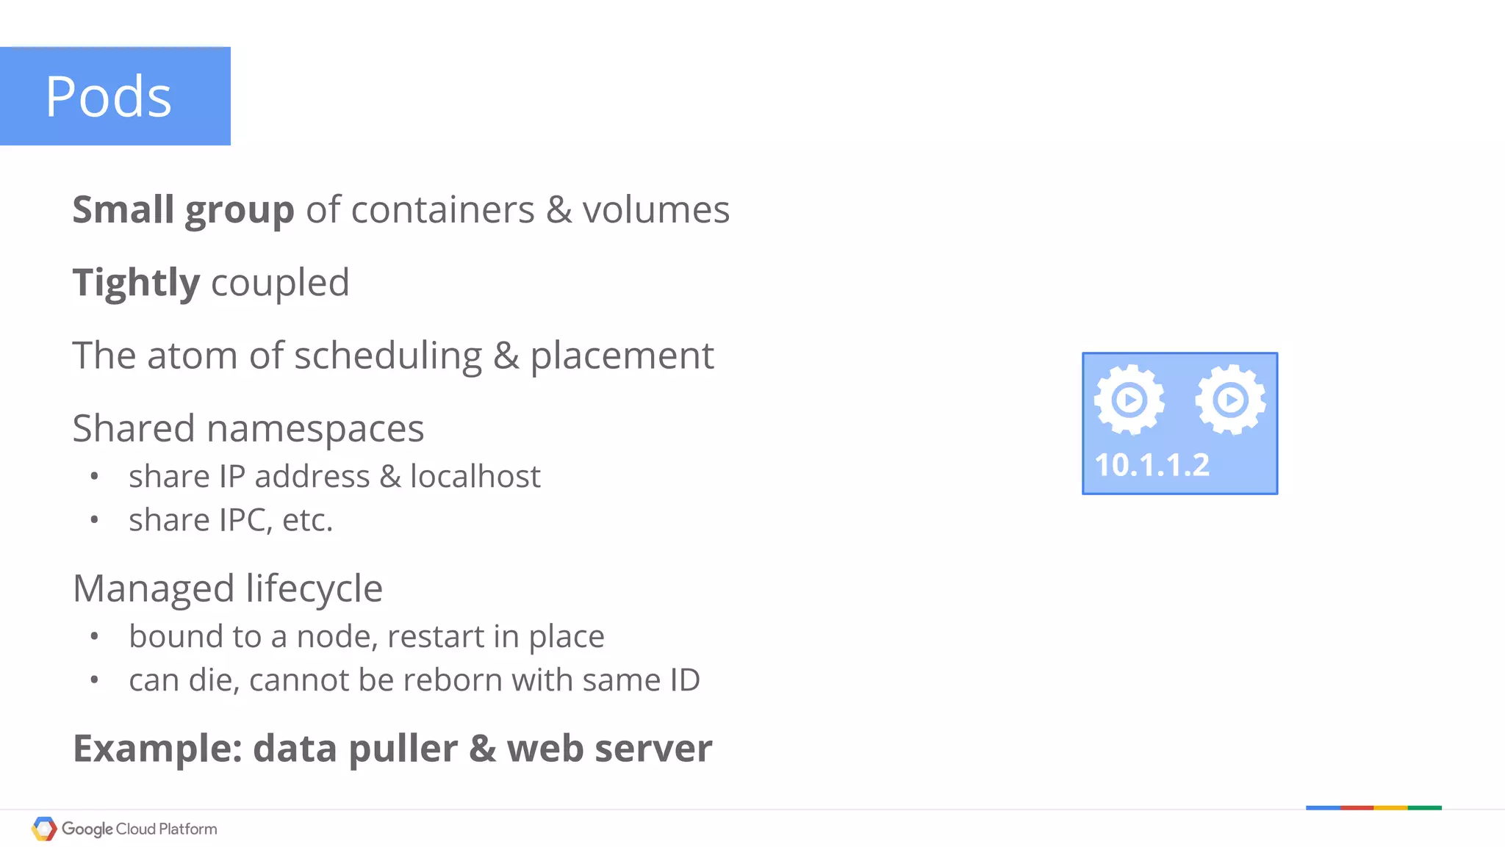Click the left gear icon in the pod box
The height and width of the screenshot is (847, 1505).
[x=1129, y=400]
